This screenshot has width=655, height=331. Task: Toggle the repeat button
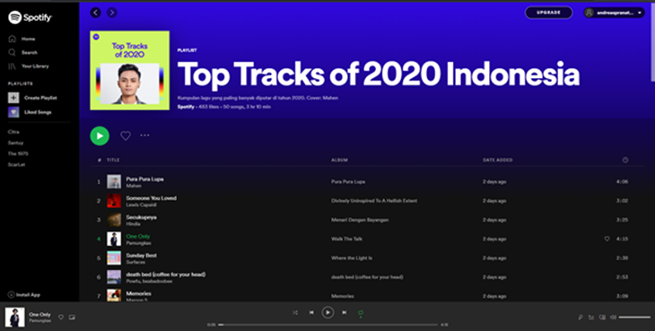pyautogui.click(x=361, y=313)
